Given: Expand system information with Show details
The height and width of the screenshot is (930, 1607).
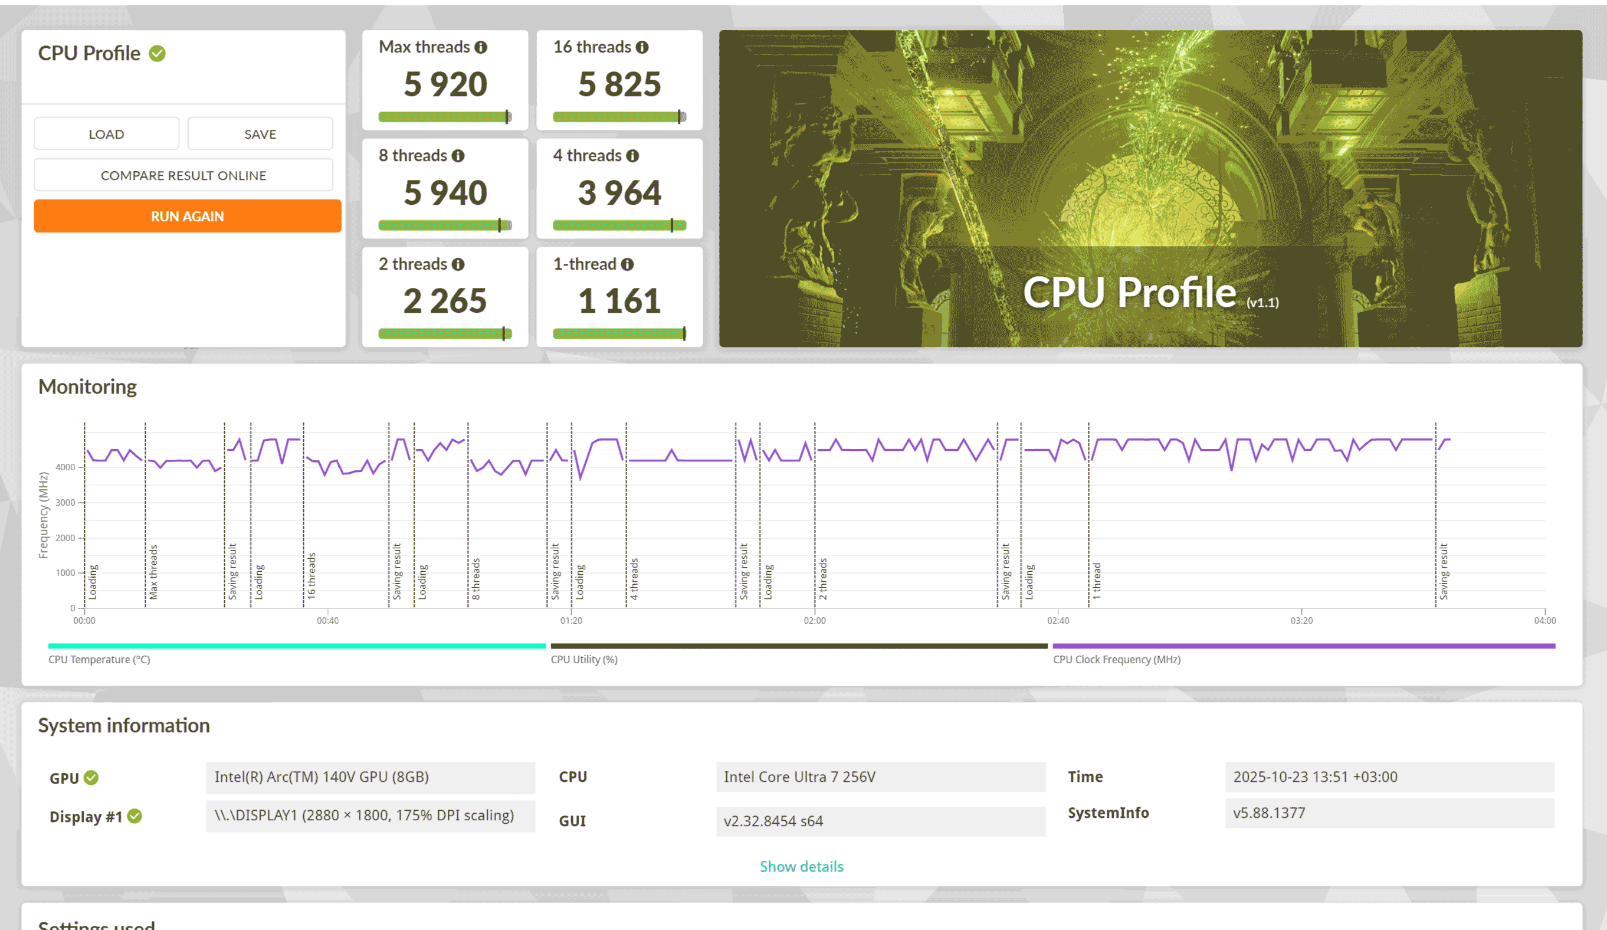Looking at the screenshot, I should click(x=801, y=866).
